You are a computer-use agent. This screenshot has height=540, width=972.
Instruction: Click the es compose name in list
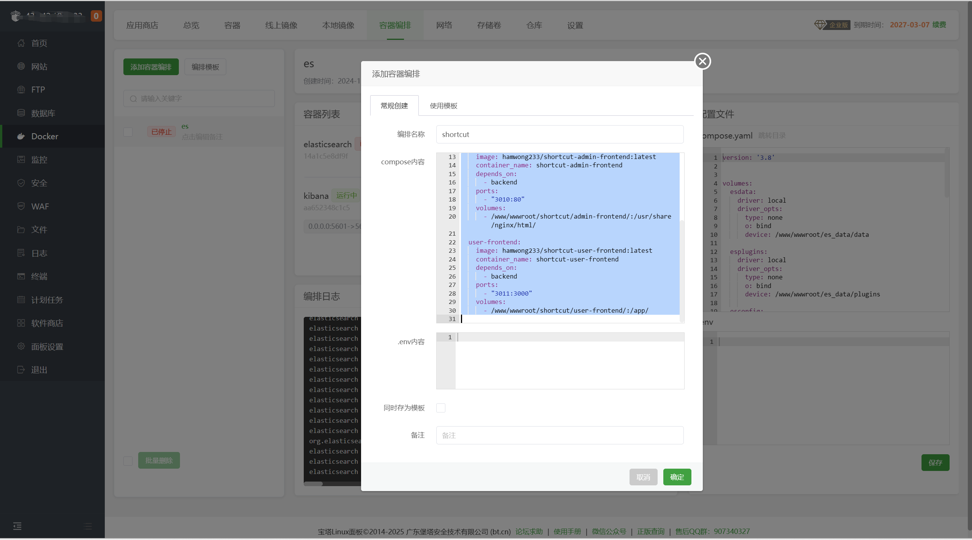[x=185, y=126]
